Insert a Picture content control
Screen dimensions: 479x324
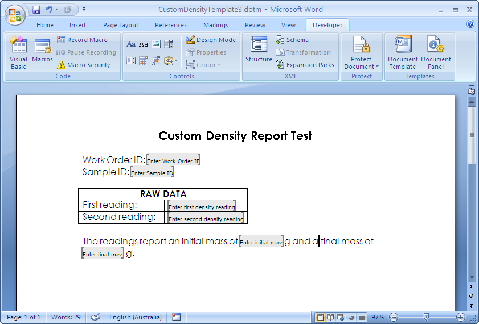pyautogui.click(x=156, y=44)
